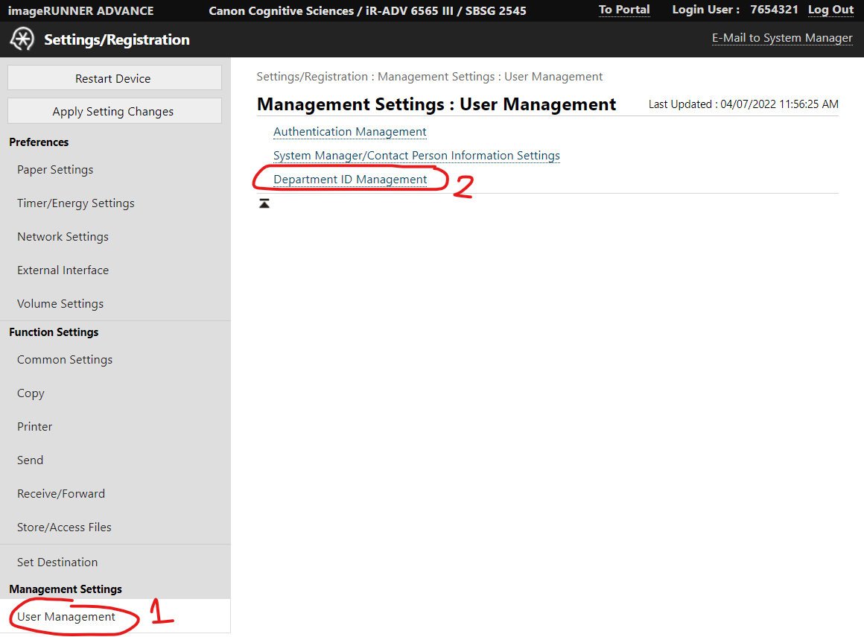The height and width of the screenshot is (637, 864).
Task: Open Timer/Energy Settings menu item
Action: coord(76,203)
